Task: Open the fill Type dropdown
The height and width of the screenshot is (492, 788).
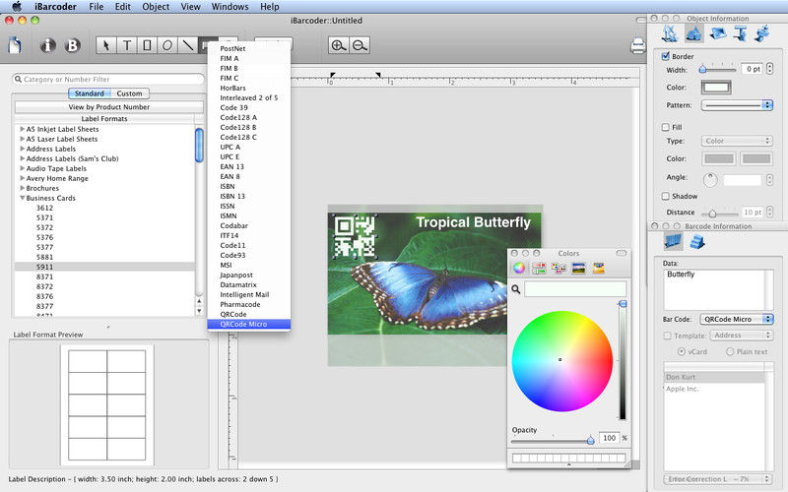Action: [737, 141]
